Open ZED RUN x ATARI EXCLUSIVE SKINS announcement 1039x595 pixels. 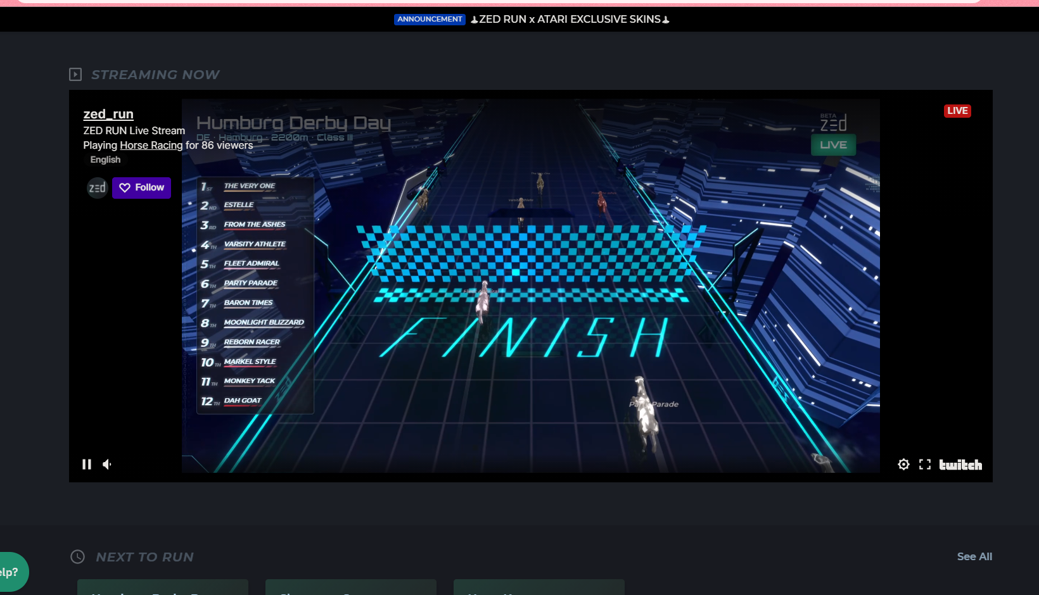[570, 20]
